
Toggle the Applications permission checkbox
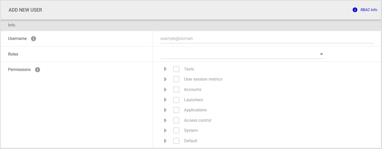click(x=176, y=110)
